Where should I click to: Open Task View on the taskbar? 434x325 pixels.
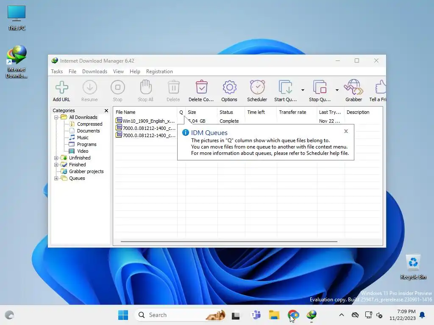tap(236, 315)
